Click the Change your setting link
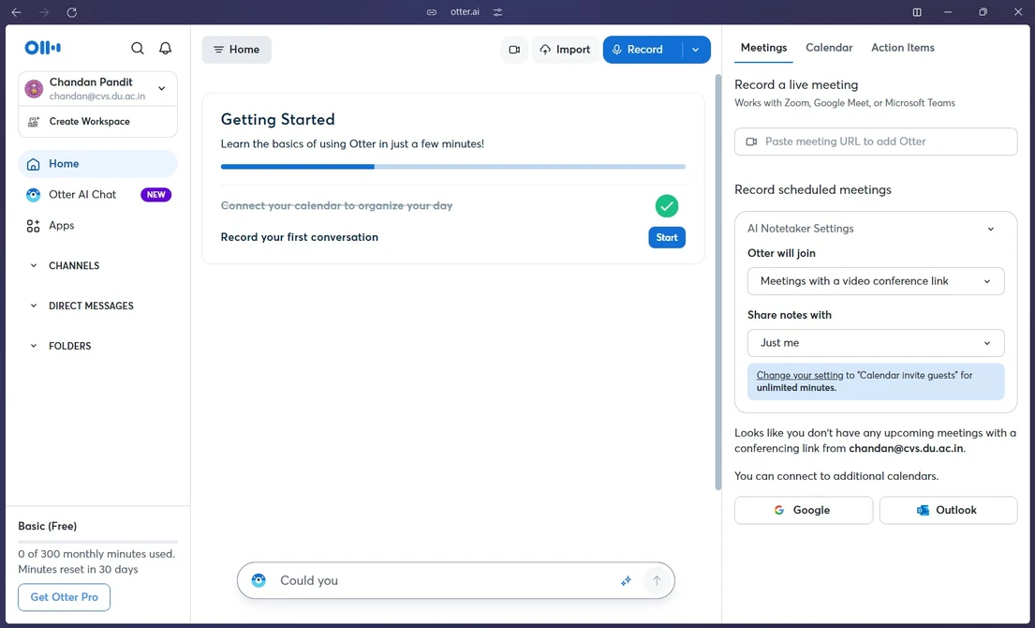Image resolution: width=1035 pixels, height=628 pixels. (x=799, y=375)
